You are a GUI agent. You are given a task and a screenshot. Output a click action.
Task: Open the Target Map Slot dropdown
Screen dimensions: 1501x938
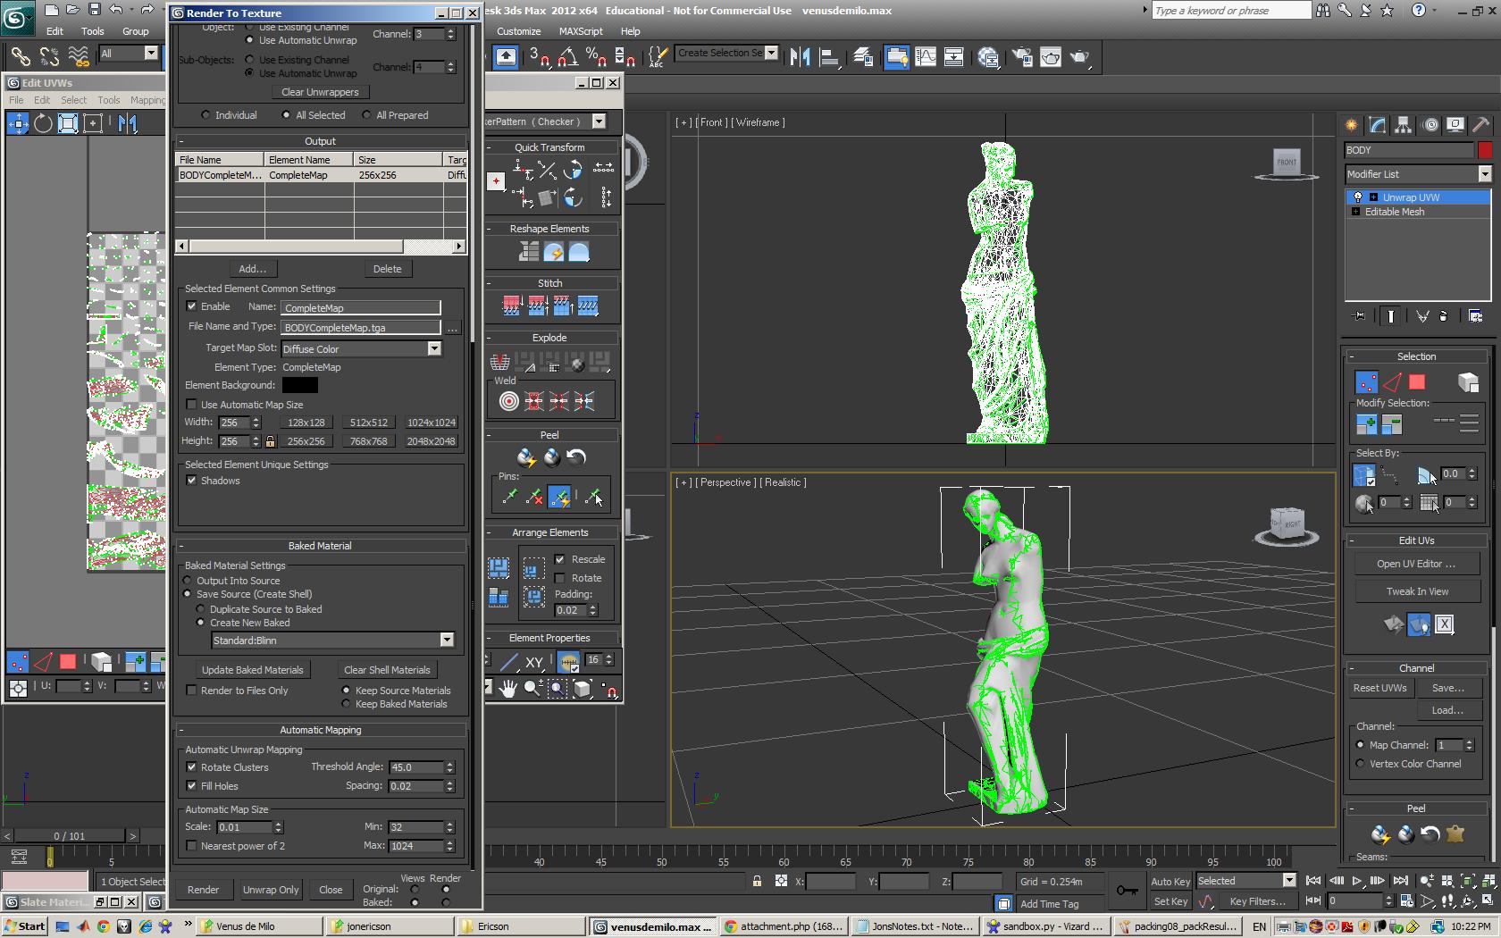point(433,348)
